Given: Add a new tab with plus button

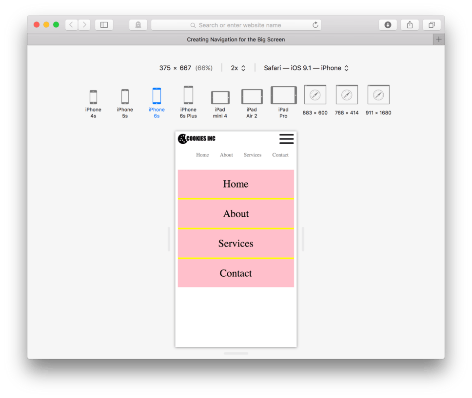Looking at the screenshot, I should click(438, 39).
